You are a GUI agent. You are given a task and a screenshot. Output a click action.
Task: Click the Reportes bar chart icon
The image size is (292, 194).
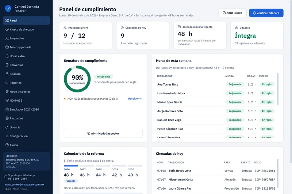[7, 83]
